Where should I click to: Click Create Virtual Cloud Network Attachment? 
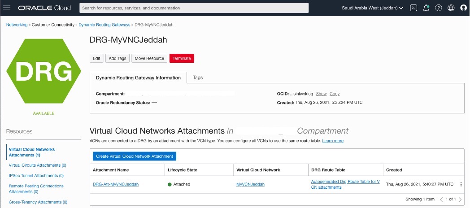click(135, 156)
